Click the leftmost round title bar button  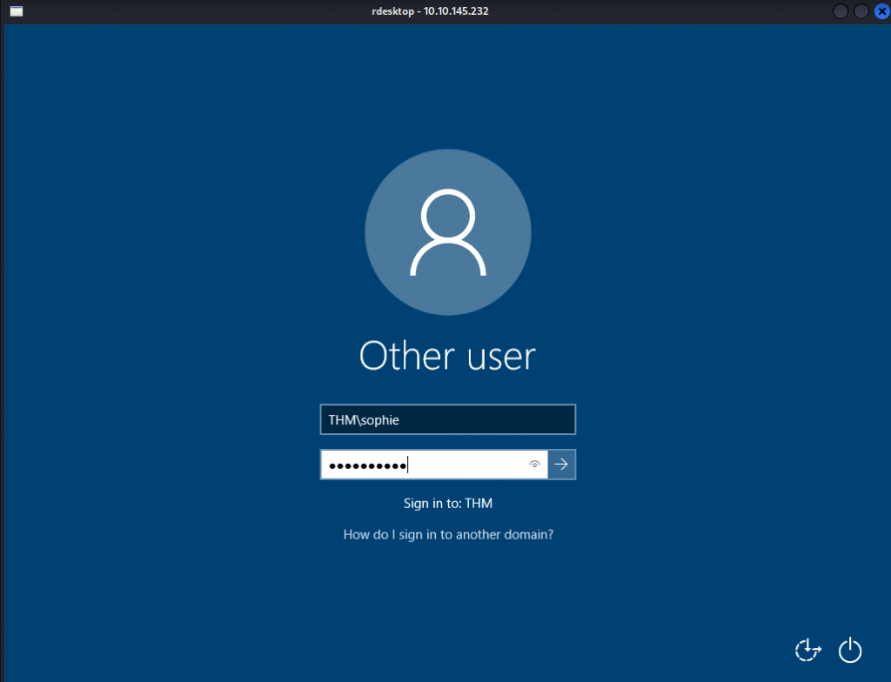841,11
